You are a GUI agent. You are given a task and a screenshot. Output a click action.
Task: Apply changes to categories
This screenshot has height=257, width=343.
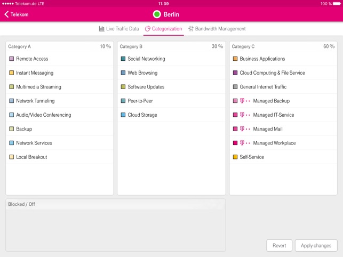(316, 245)
